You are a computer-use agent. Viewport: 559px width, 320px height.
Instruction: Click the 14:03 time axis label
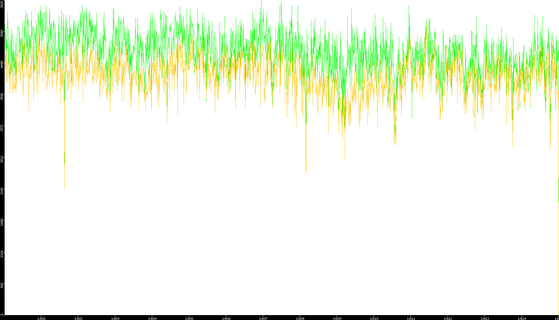point(115,318)
